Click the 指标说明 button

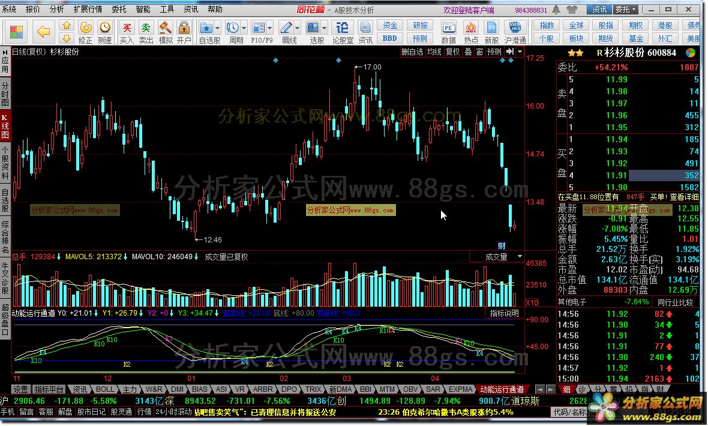pyautogui.click(x=505, y=313)
